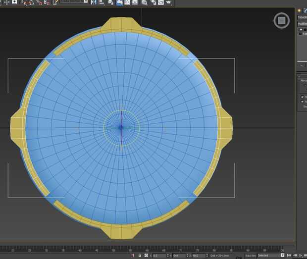307x259 pixels.
Task: Click the X coordinate input field
Action: click(x=160, y=256)
